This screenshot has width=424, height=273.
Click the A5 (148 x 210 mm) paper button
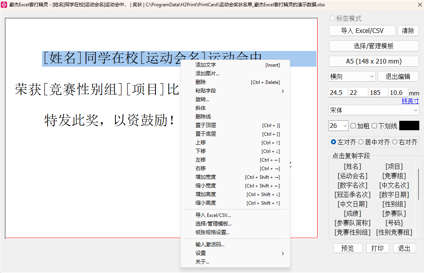[x=374, y=61]
